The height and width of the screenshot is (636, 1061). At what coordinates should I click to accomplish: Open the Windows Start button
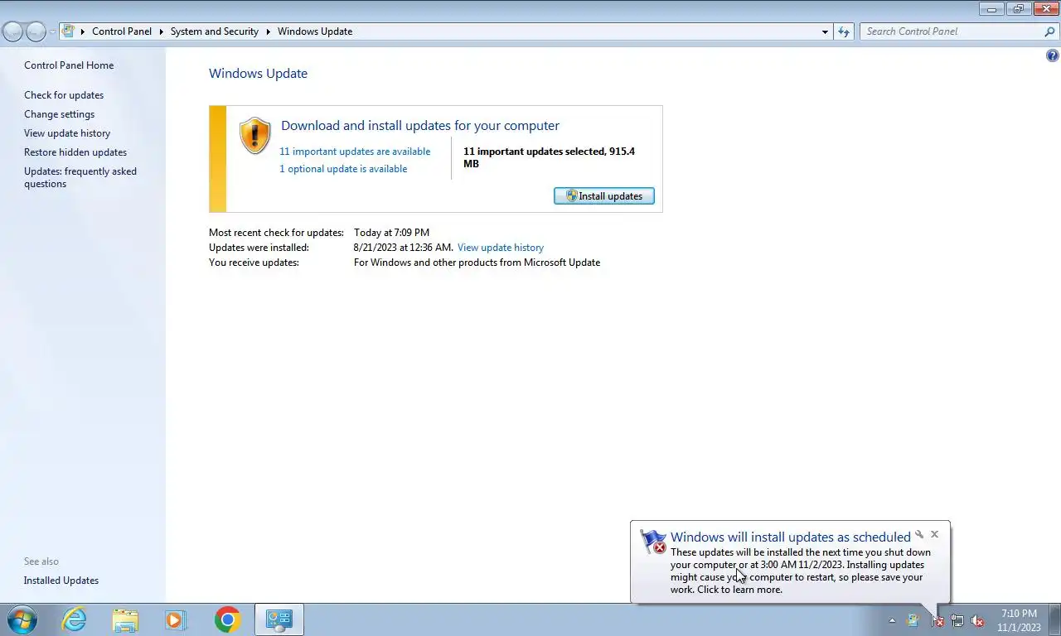pos(22,619)
